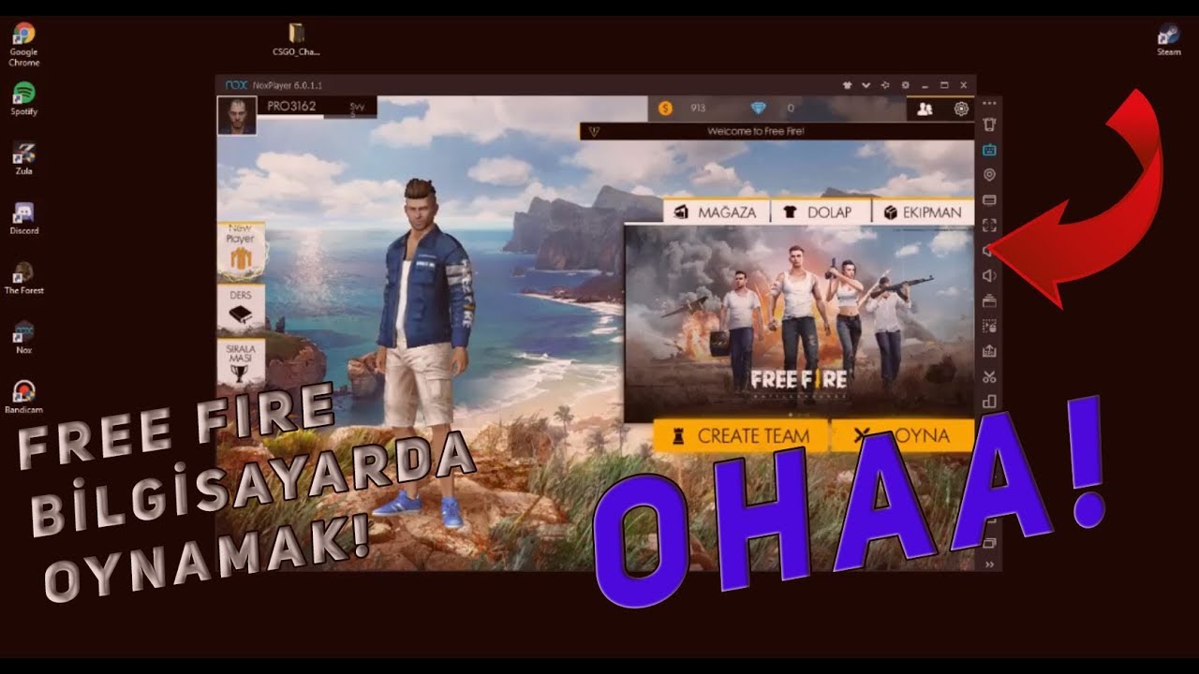Screen dimensions: 1199x674
Task: Open the SIRALAMASI trophy ranking icon
Action: coord(241,363)
